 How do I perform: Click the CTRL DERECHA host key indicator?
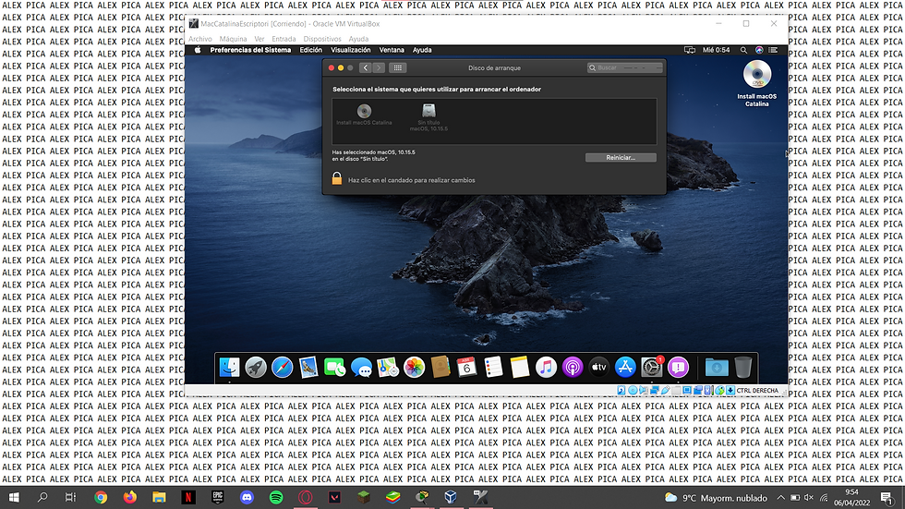756,391
